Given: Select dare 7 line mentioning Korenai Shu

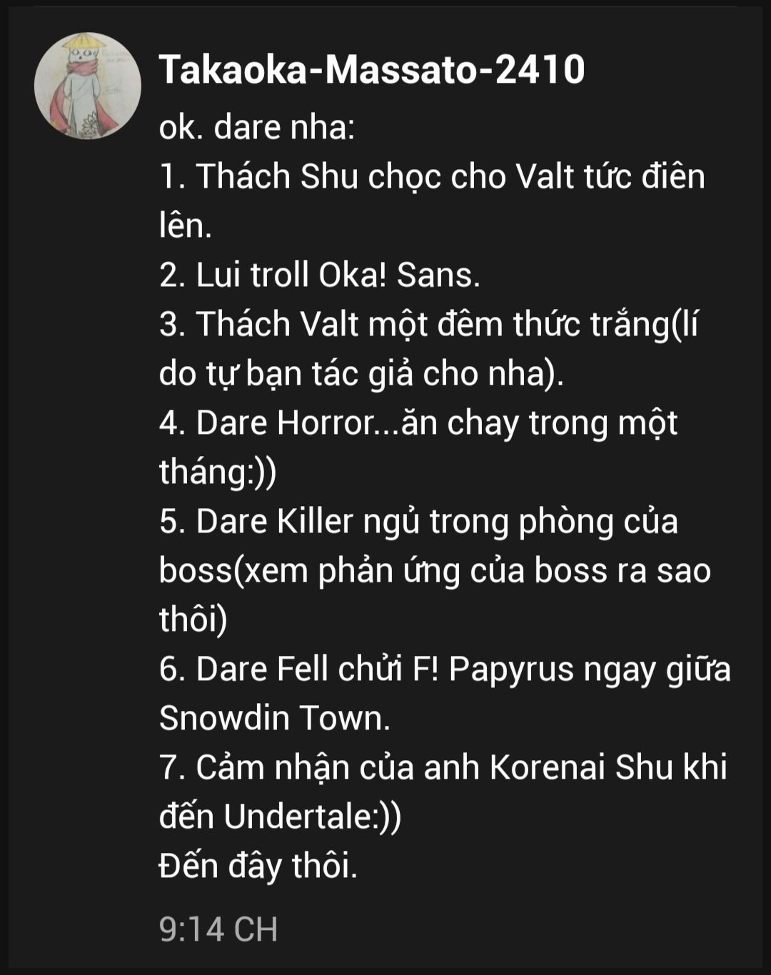Looking at the screenshot, I should pyautogui.click(x=443, y=767).
